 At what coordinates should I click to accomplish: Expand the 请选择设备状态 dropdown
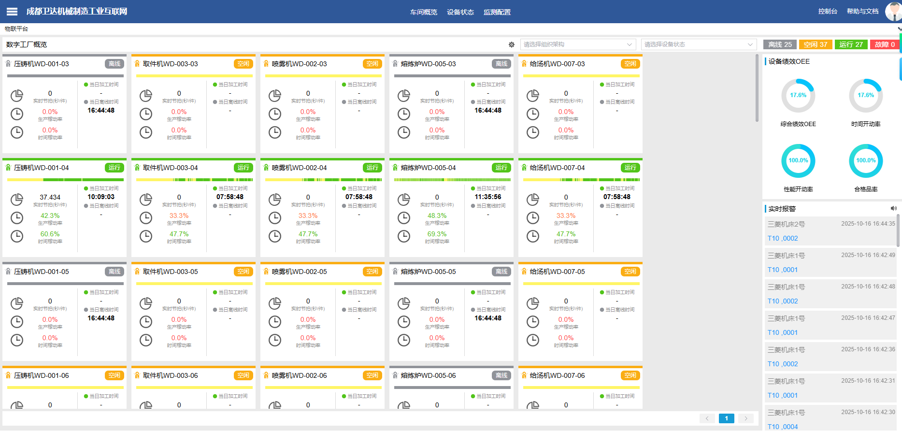pos(698,44)
